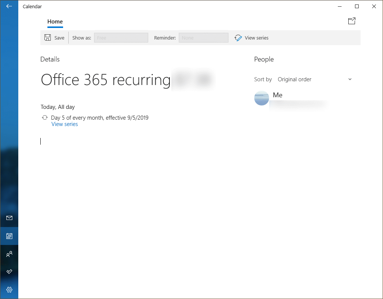This screenshot has width=383, height=299.
Task: Click the Me attendee name
Action: click(x=278, y=95)
